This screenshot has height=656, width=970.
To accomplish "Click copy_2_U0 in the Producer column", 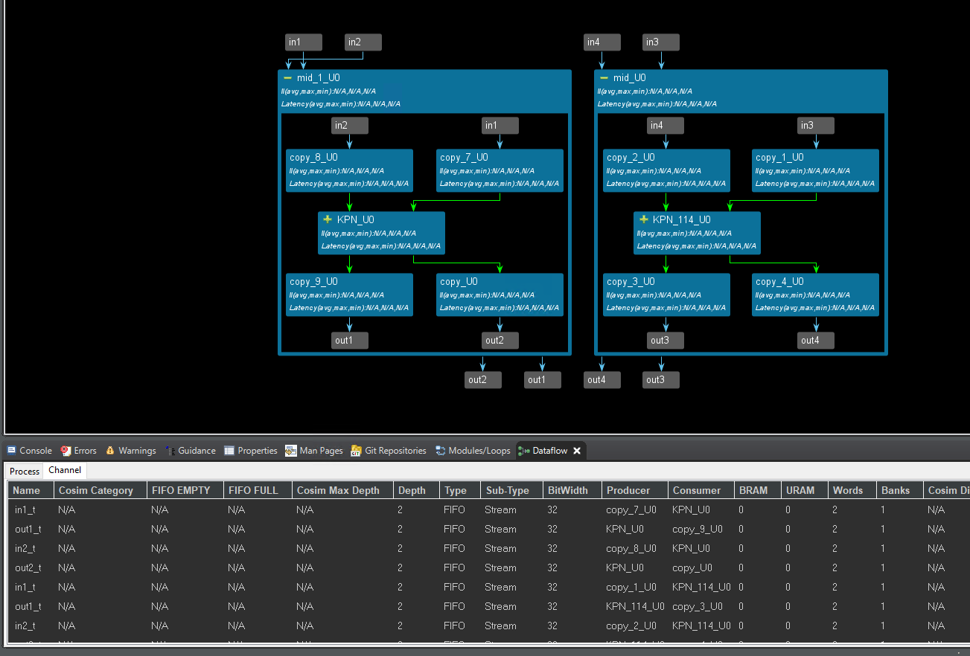I will click(631, 626).
